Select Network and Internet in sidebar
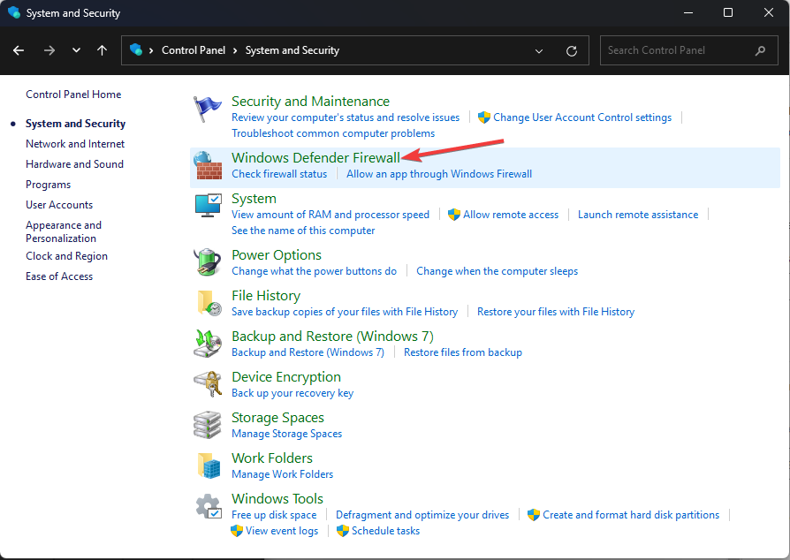The image size is (790, 560). coord(75,144)
